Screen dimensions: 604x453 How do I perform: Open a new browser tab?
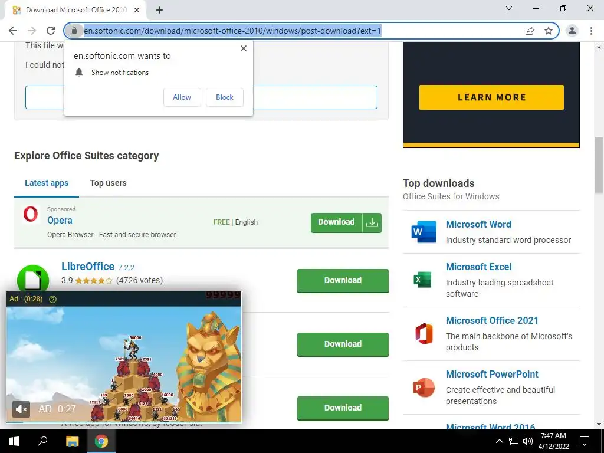coord(159,10)
